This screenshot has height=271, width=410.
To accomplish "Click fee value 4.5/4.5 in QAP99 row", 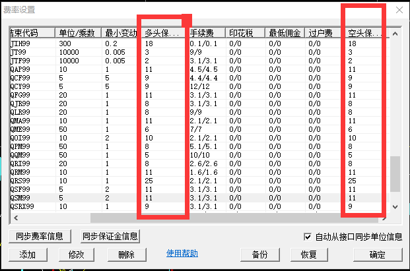I will [203, 69].
